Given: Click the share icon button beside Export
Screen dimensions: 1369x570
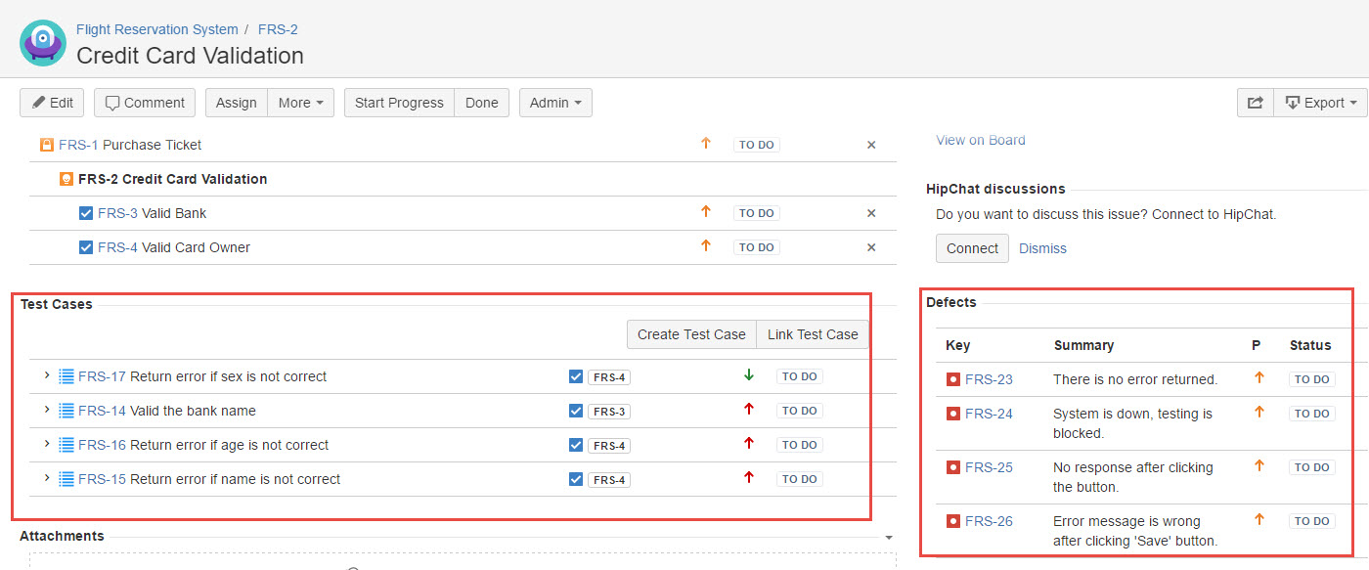Looking at the screenshot, I should click(1256, 103).
